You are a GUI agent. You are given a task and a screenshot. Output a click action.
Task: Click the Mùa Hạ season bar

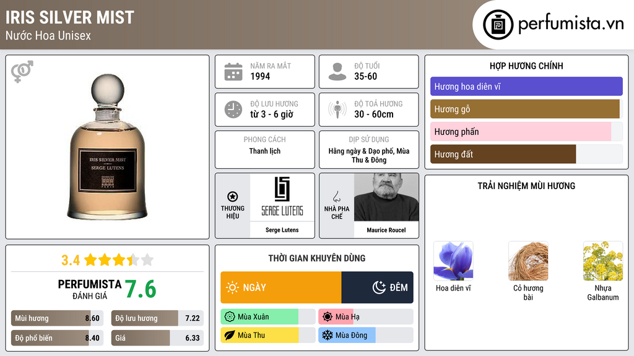(365, 317)
